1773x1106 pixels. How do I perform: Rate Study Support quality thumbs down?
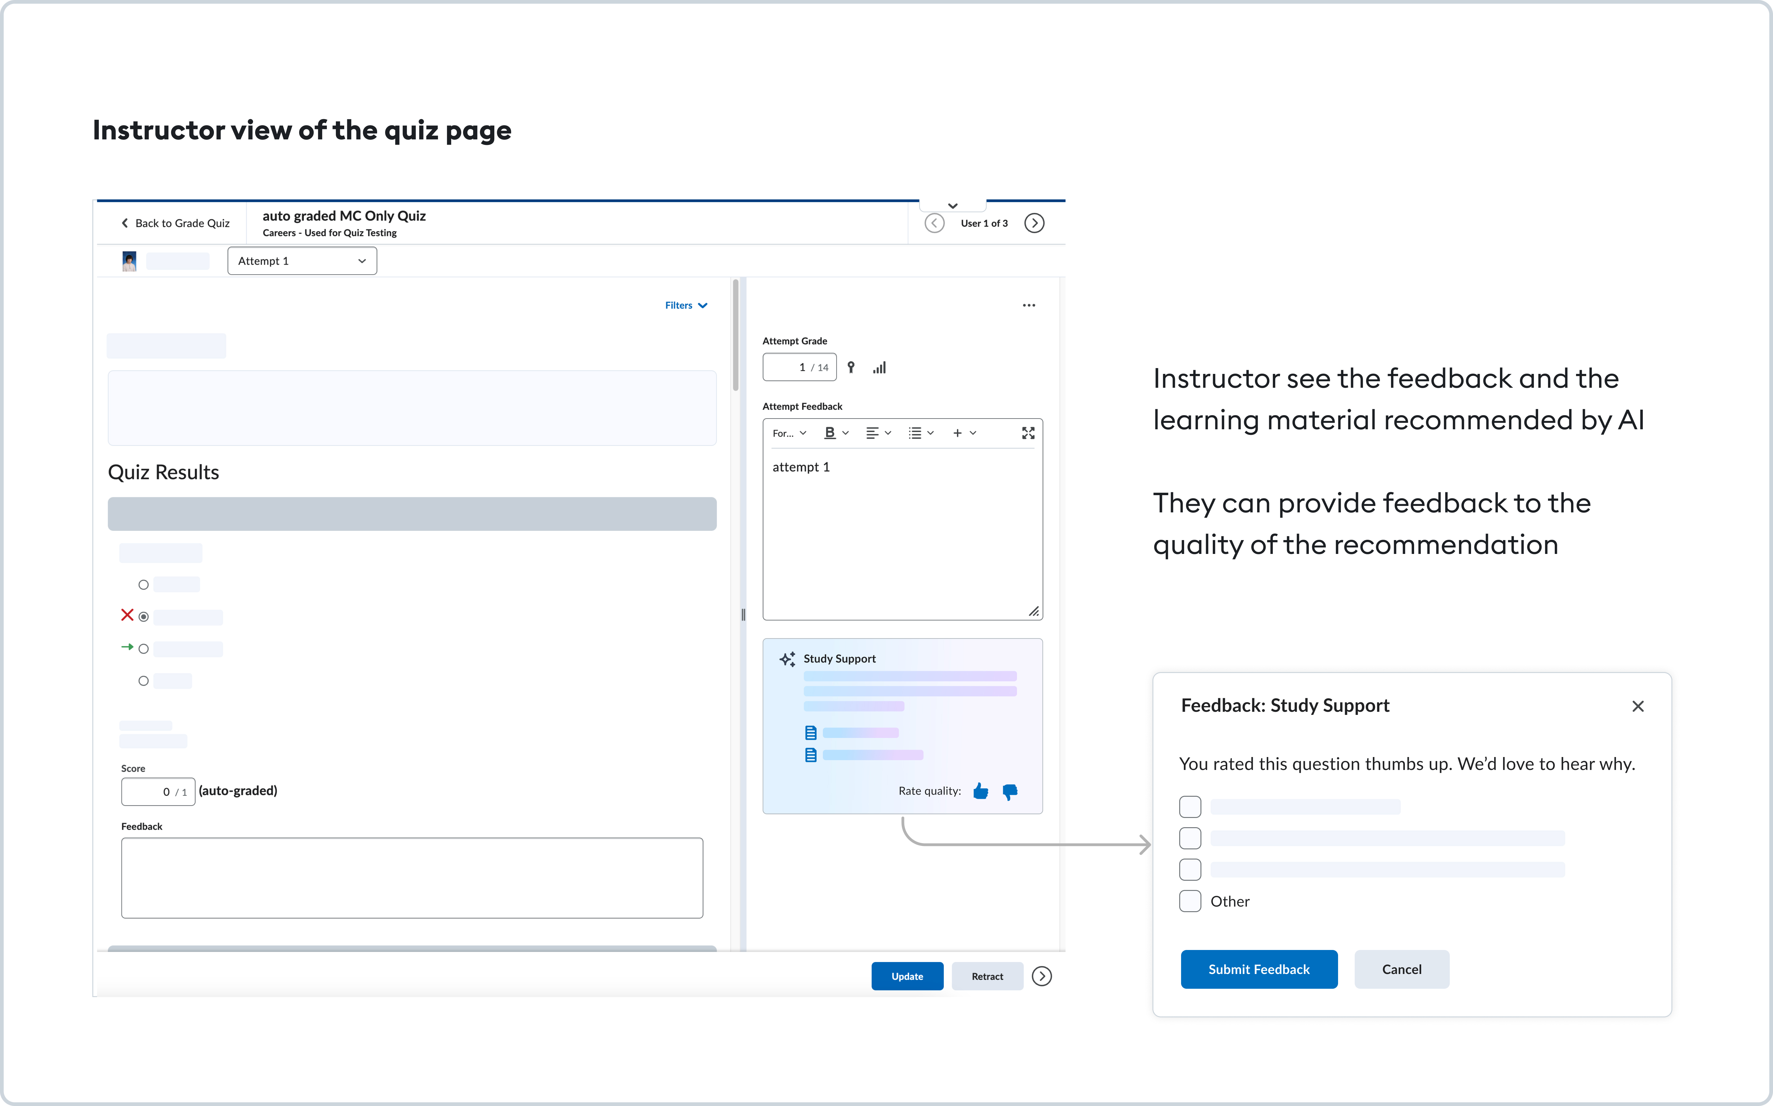tap(1010, 791)
